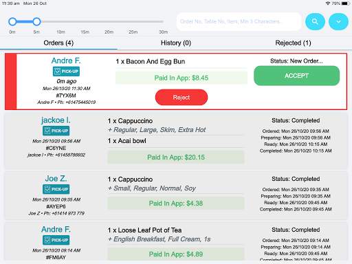Screen dimensions: 352x264
Task: Open customer name jackoe I. link
Action: (x=56, y=120)
